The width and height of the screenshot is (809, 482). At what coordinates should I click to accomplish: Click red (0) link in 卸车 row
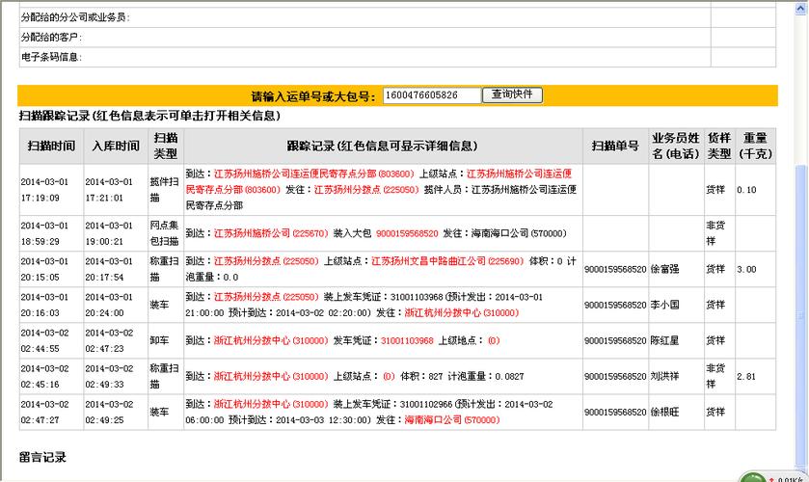point(494,340)
